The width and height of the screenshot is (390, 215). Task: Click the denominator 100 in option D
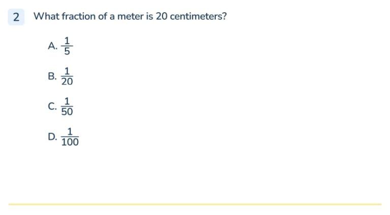pyautogui.click(x=70, y=142)
